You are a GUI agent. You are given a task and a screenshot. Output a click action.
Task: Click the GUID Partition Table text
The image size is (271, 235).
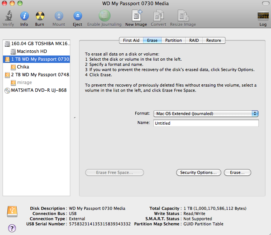coord(203,224)
